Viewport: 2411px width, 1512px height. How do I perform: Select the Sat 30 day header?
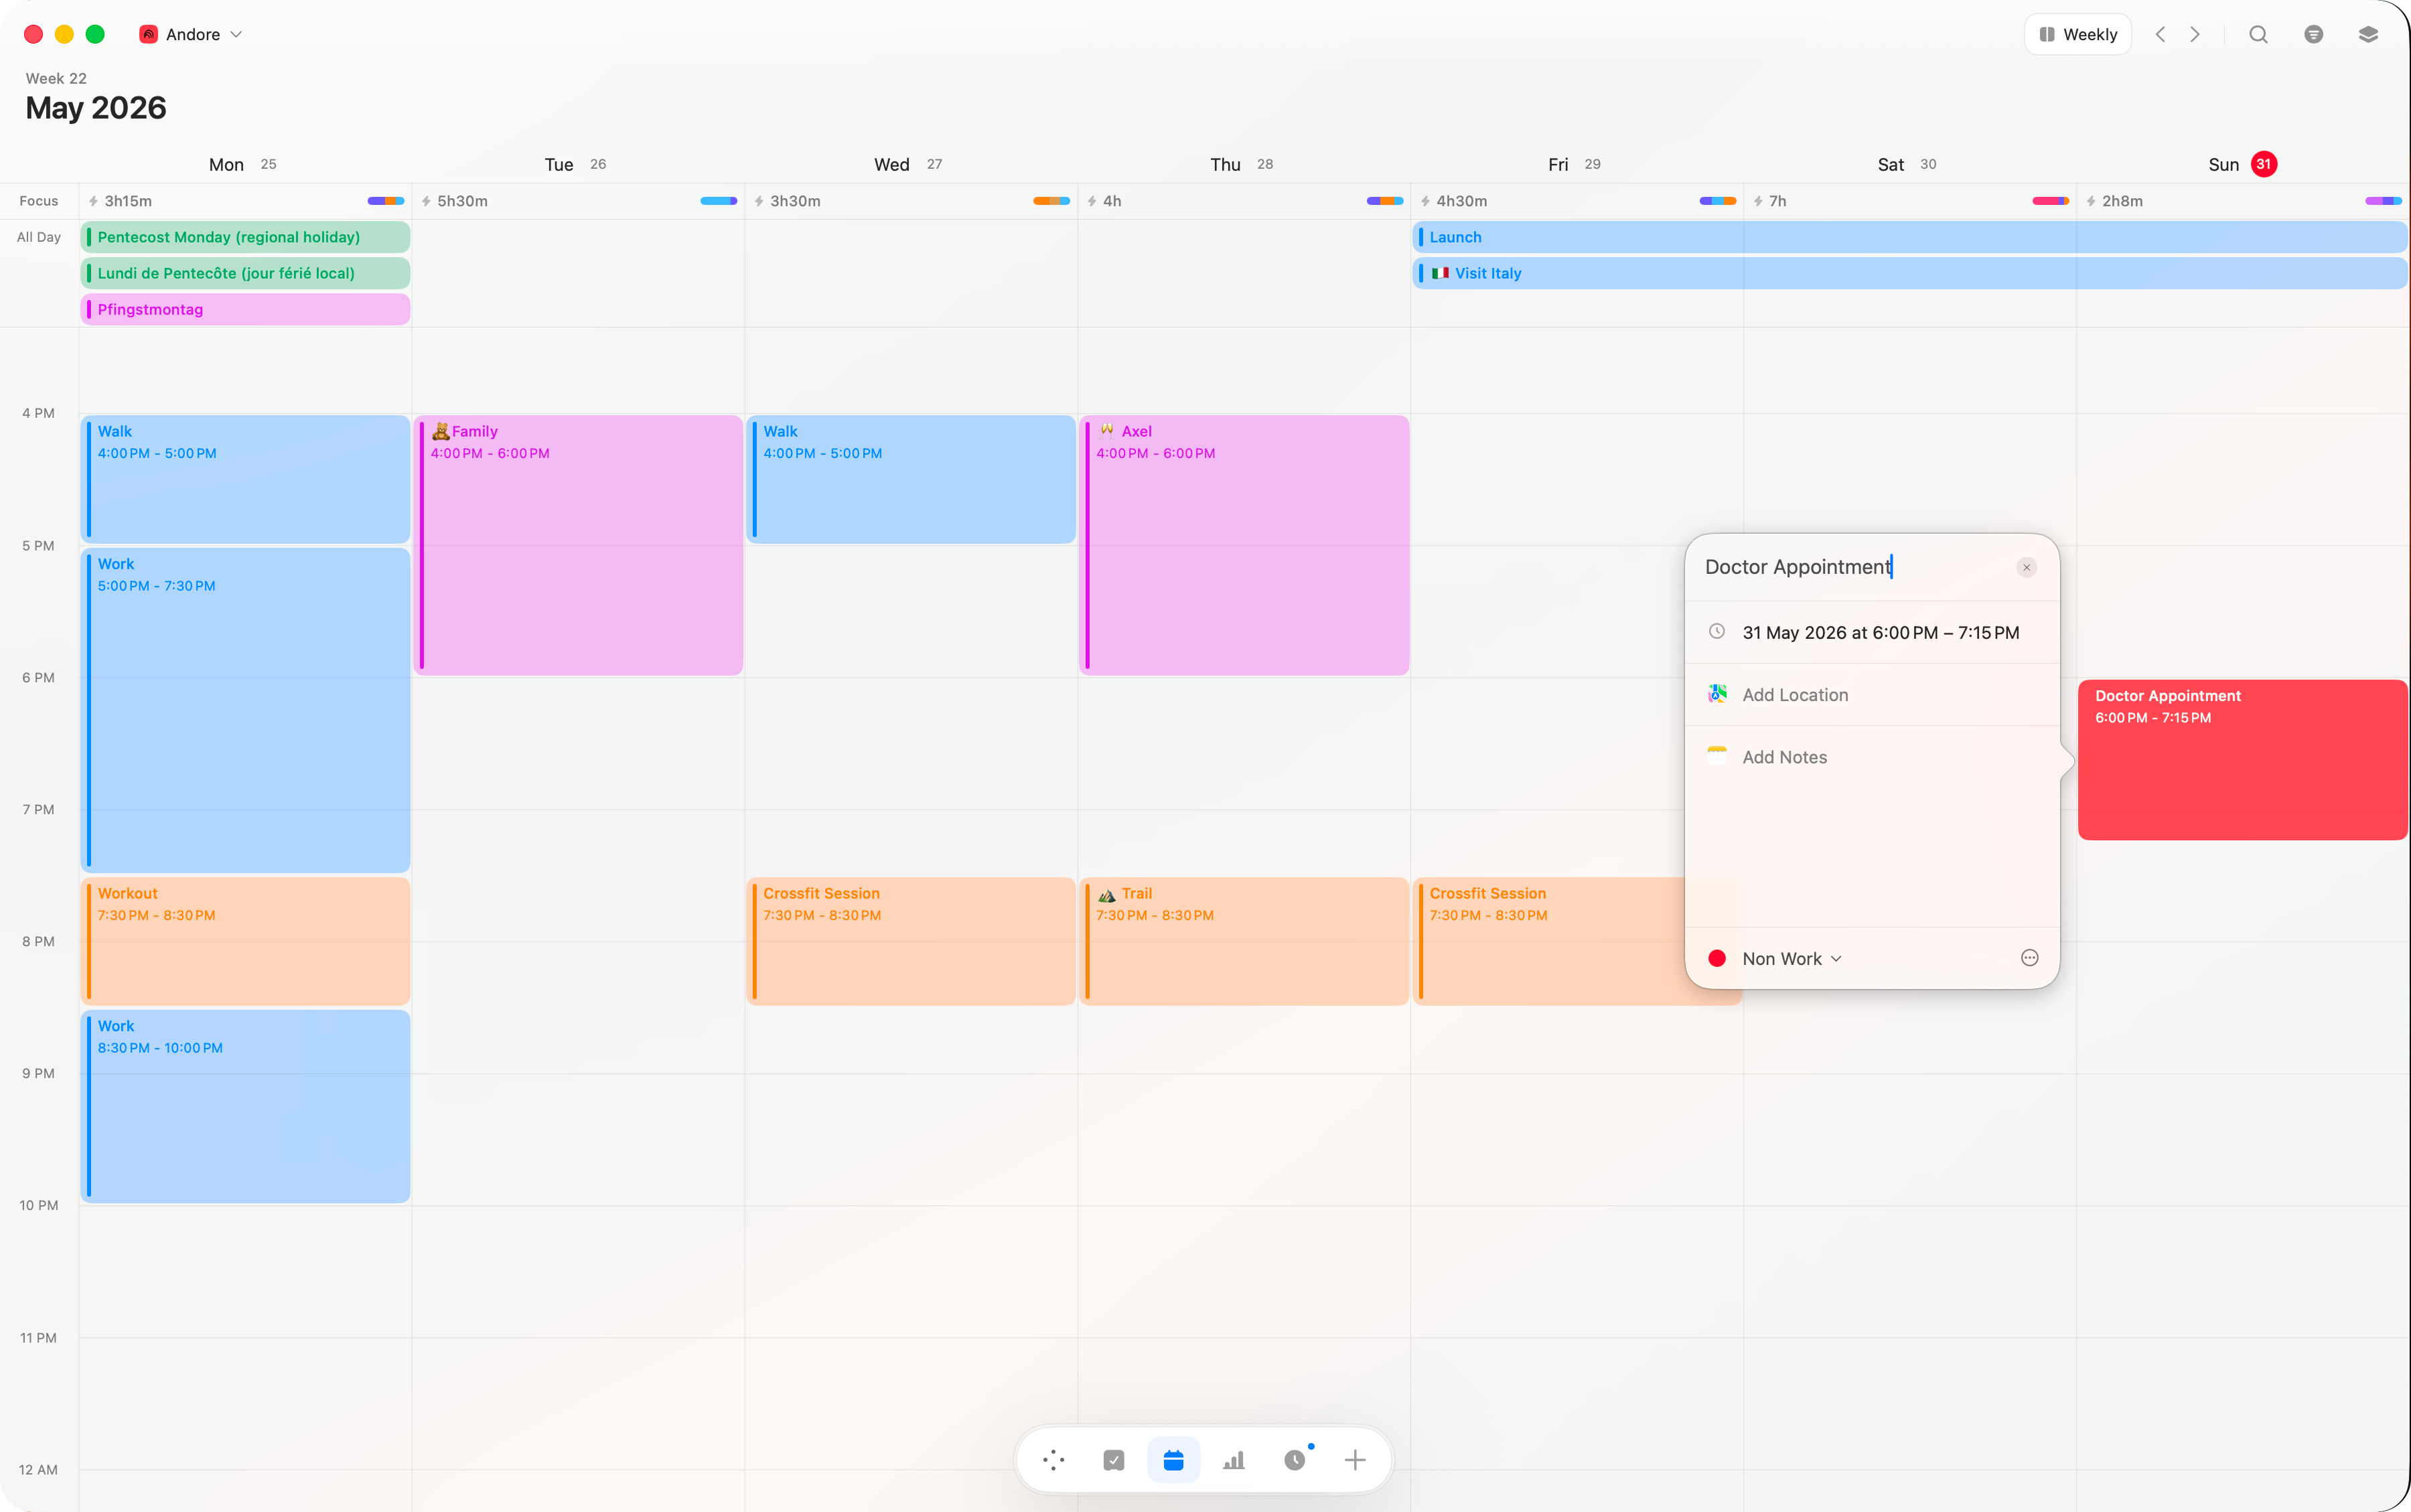[x=1907, y=164]
